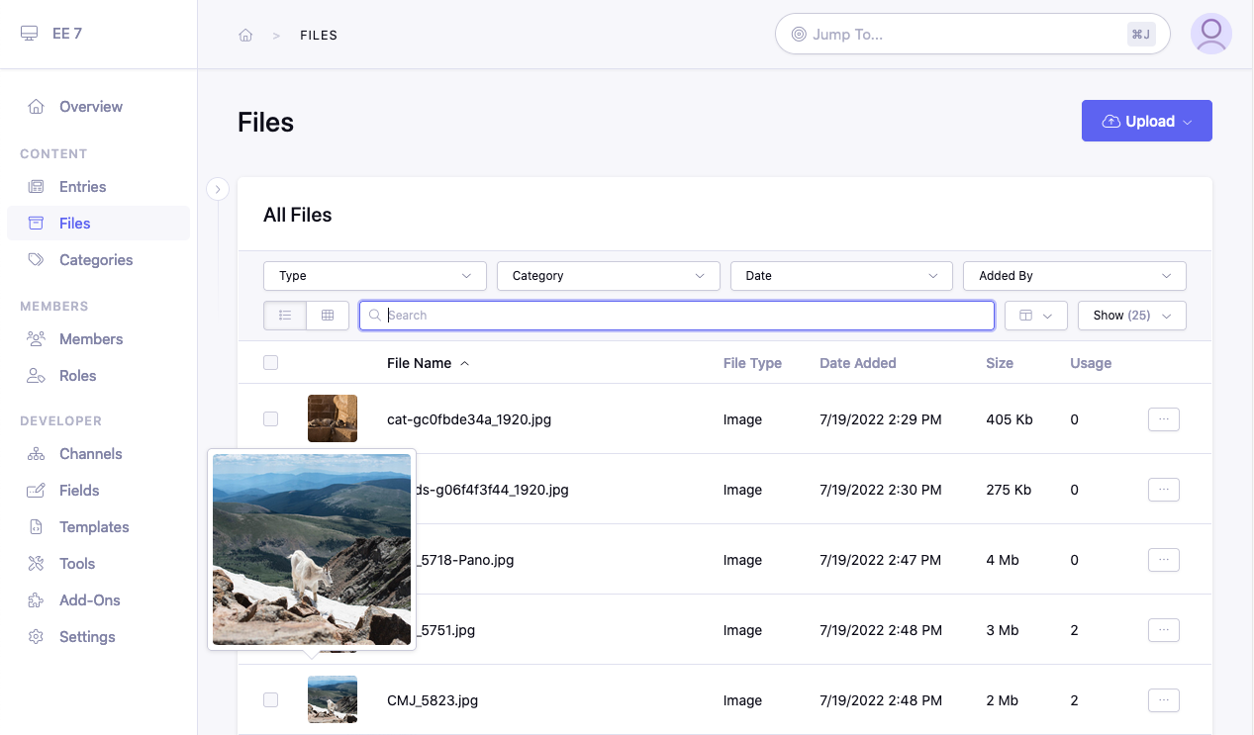The image size is (1254, 735).
Task: Click the Add-Ons puzzle piece icon
Action: (x=36, y=600)
